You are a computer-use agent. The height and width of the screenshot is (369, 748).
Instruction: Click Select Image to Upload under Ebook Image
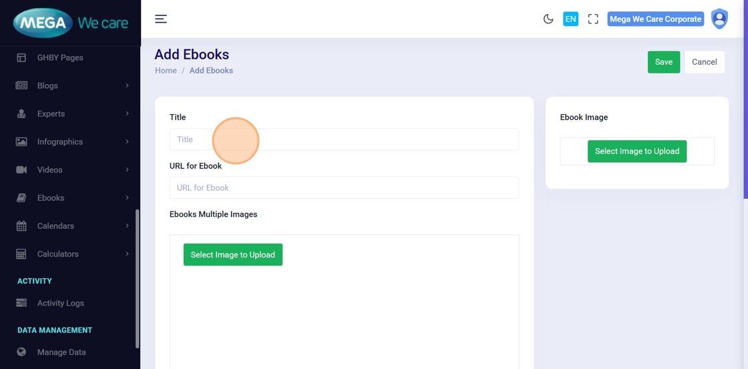636,151
